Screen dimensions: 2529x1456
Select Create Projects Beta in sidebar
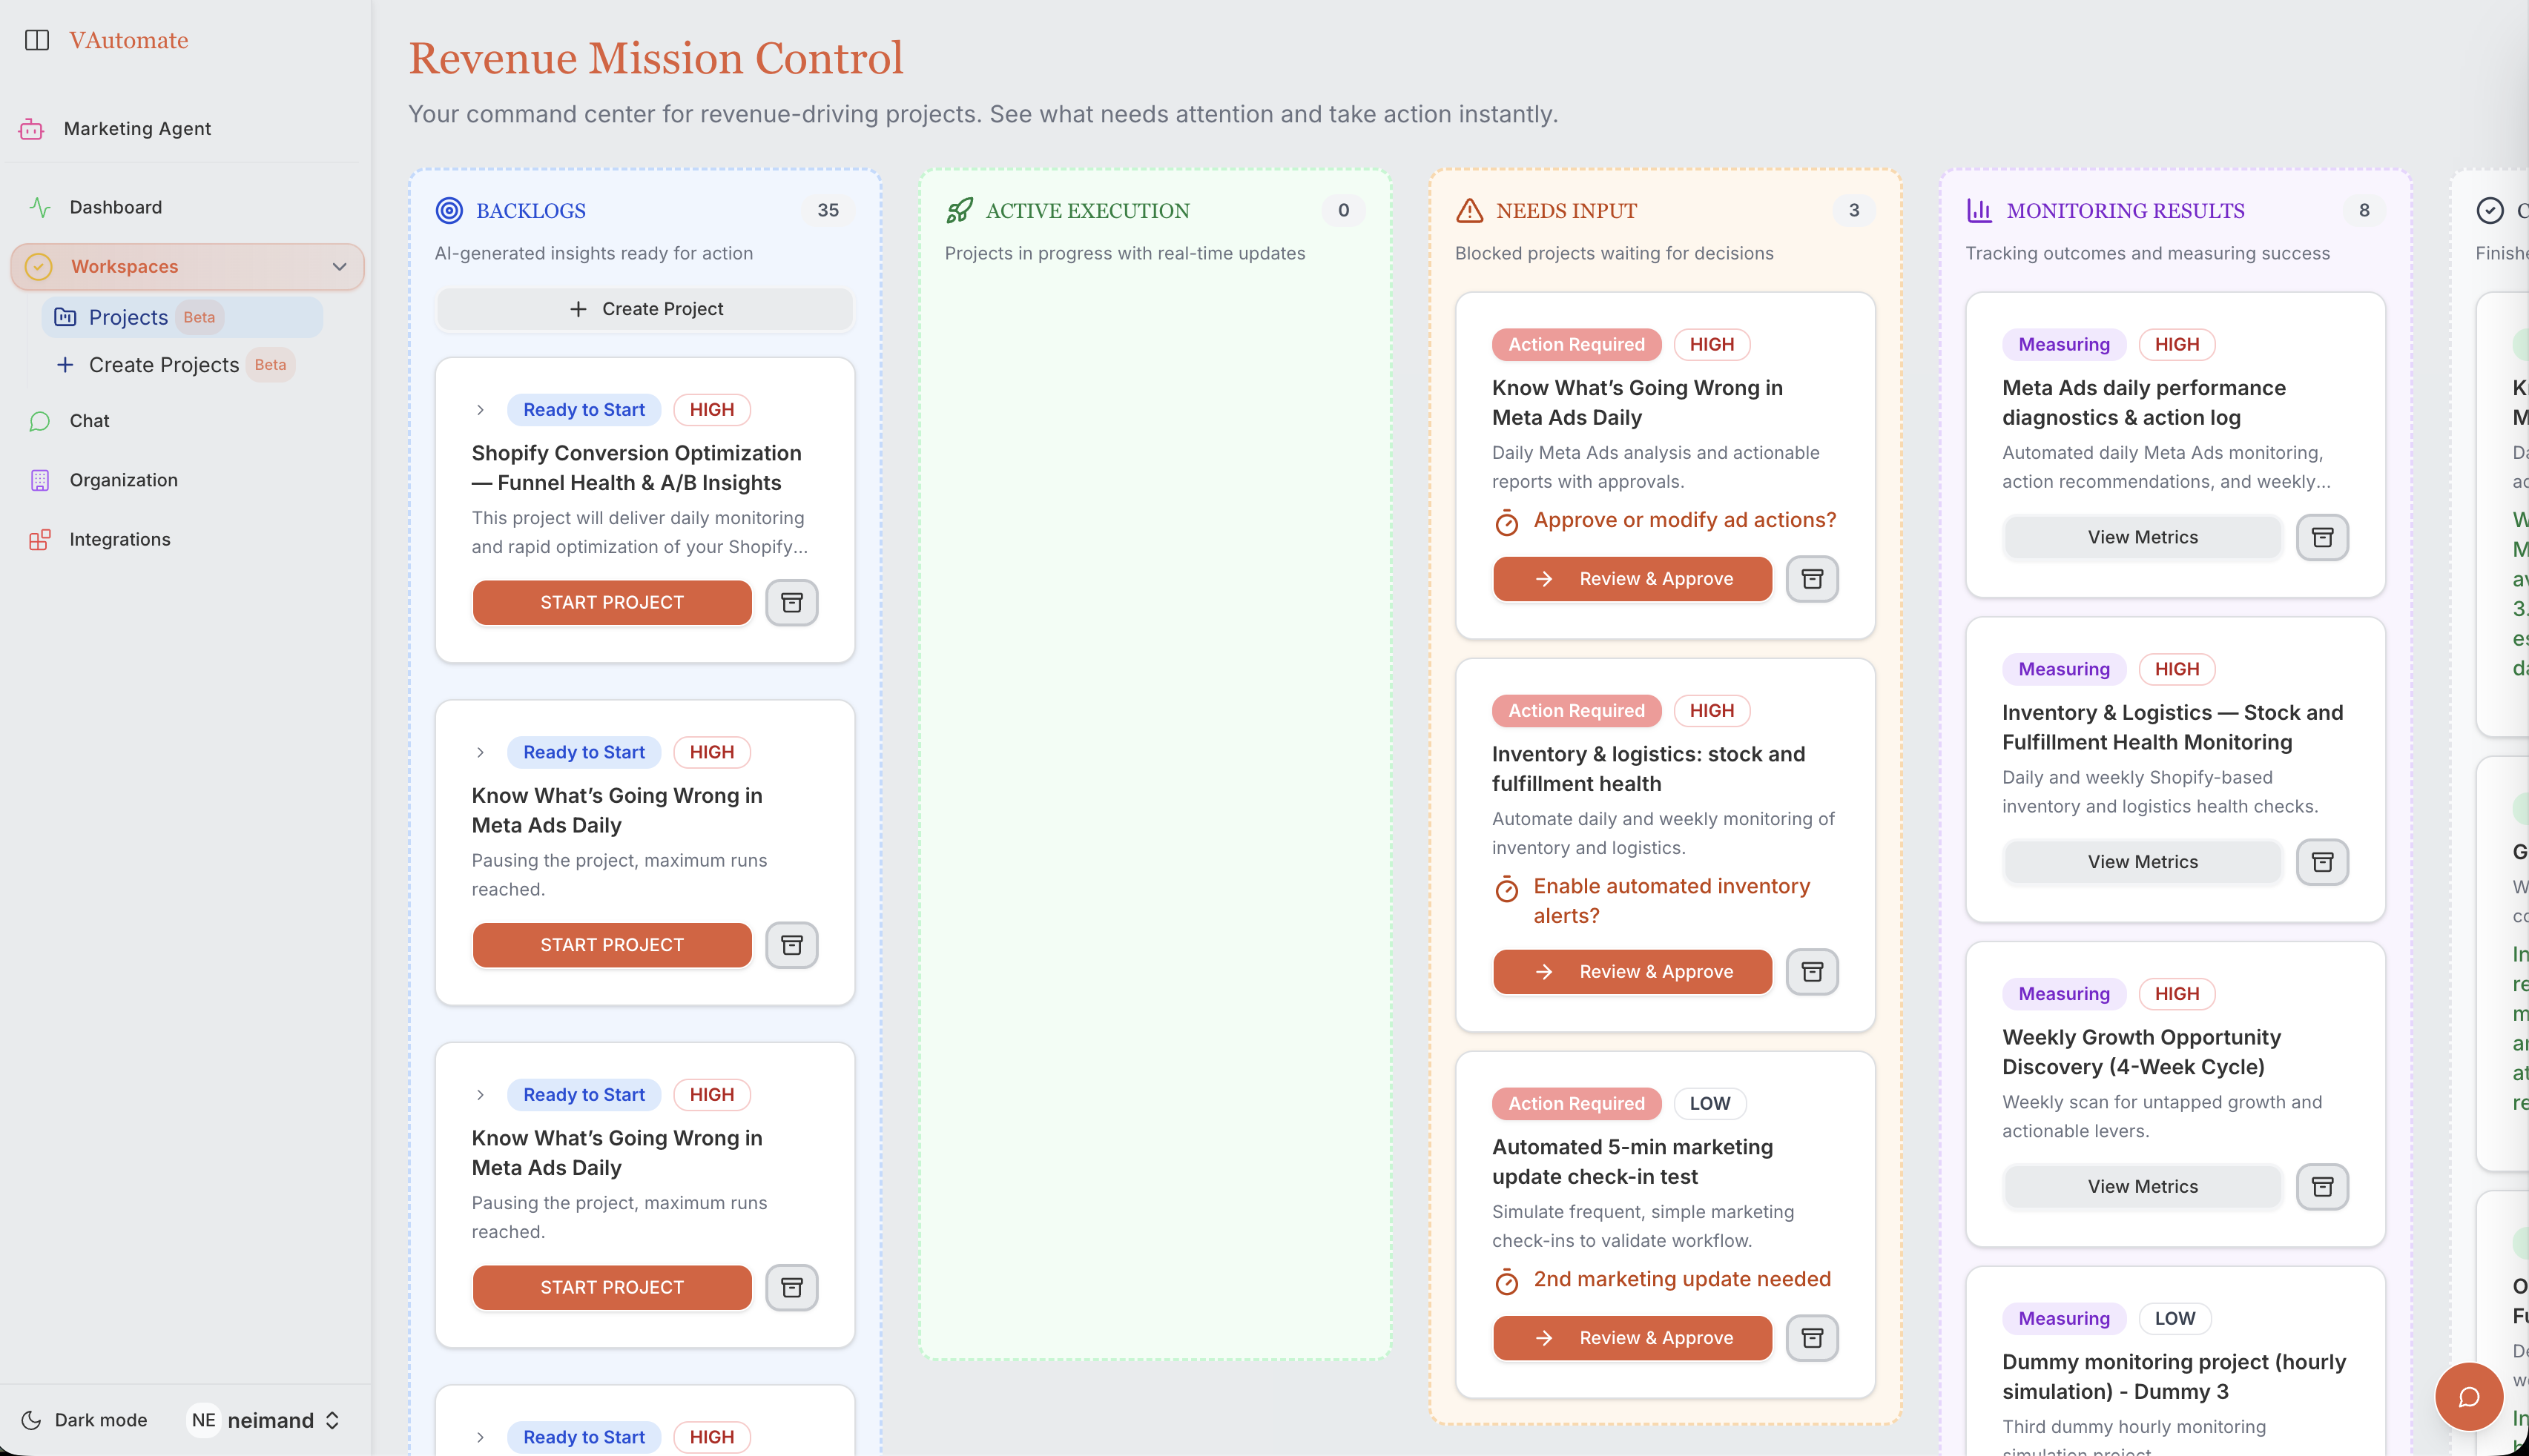[164, 365]
